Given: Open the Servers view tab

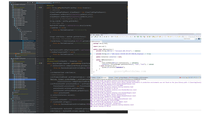Looking at the screenshot, I should (111, 78).
